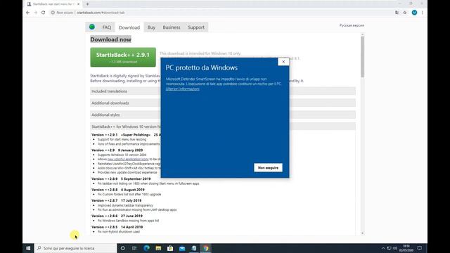Click the green StartIsBack logo circle

coord(92,27)
